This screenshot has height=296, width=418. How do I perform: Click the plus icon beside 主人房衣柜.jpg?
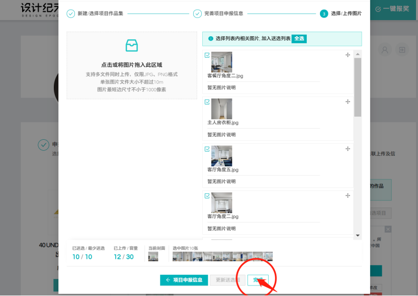(x=348, y=102)
